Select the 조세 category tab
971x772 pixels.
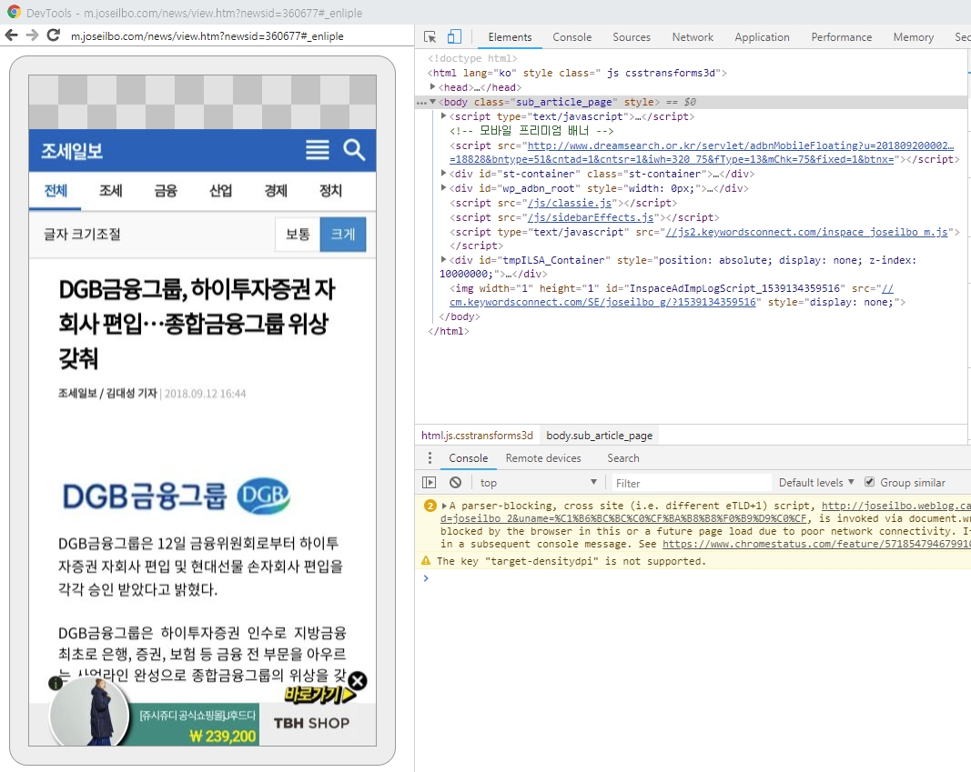coord(111,191)
